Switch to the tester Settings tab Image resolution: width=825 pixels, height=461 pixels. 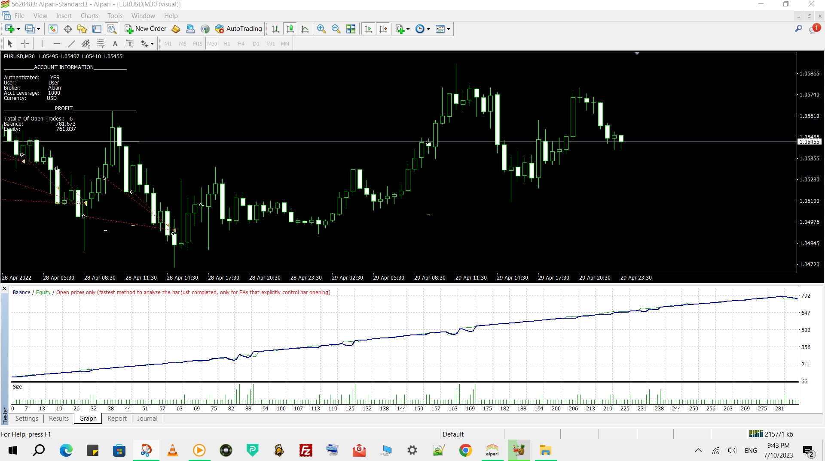[27, 419]
